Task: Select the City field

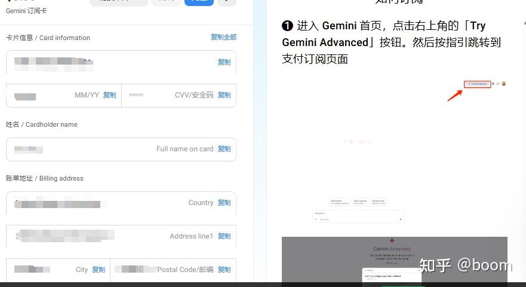Action: (58, 270)
